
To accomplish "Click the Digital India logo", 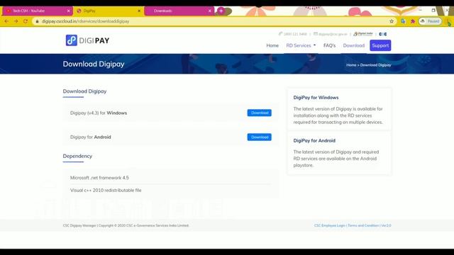I will (x=363, y=34).
